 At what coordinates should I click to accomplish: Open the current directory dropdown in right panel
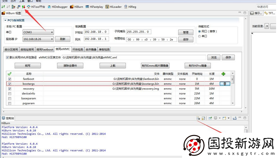click(x=267, y=26)
